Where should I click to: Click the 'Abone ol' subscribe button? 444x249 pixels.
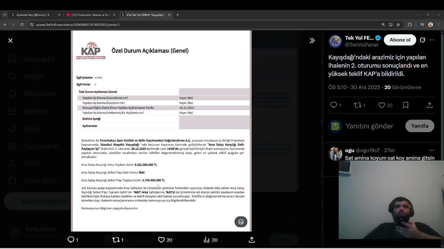tap(400, 40)
